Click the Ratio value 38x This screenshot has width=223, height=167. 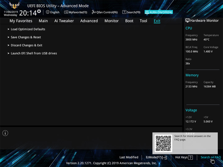188,63
